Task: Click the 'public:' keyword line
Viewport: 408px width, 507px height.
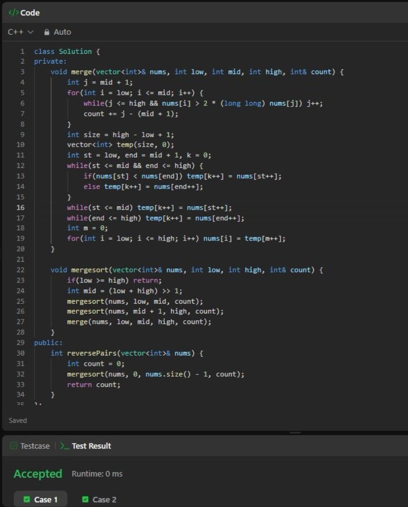Action: pos(48,343)
